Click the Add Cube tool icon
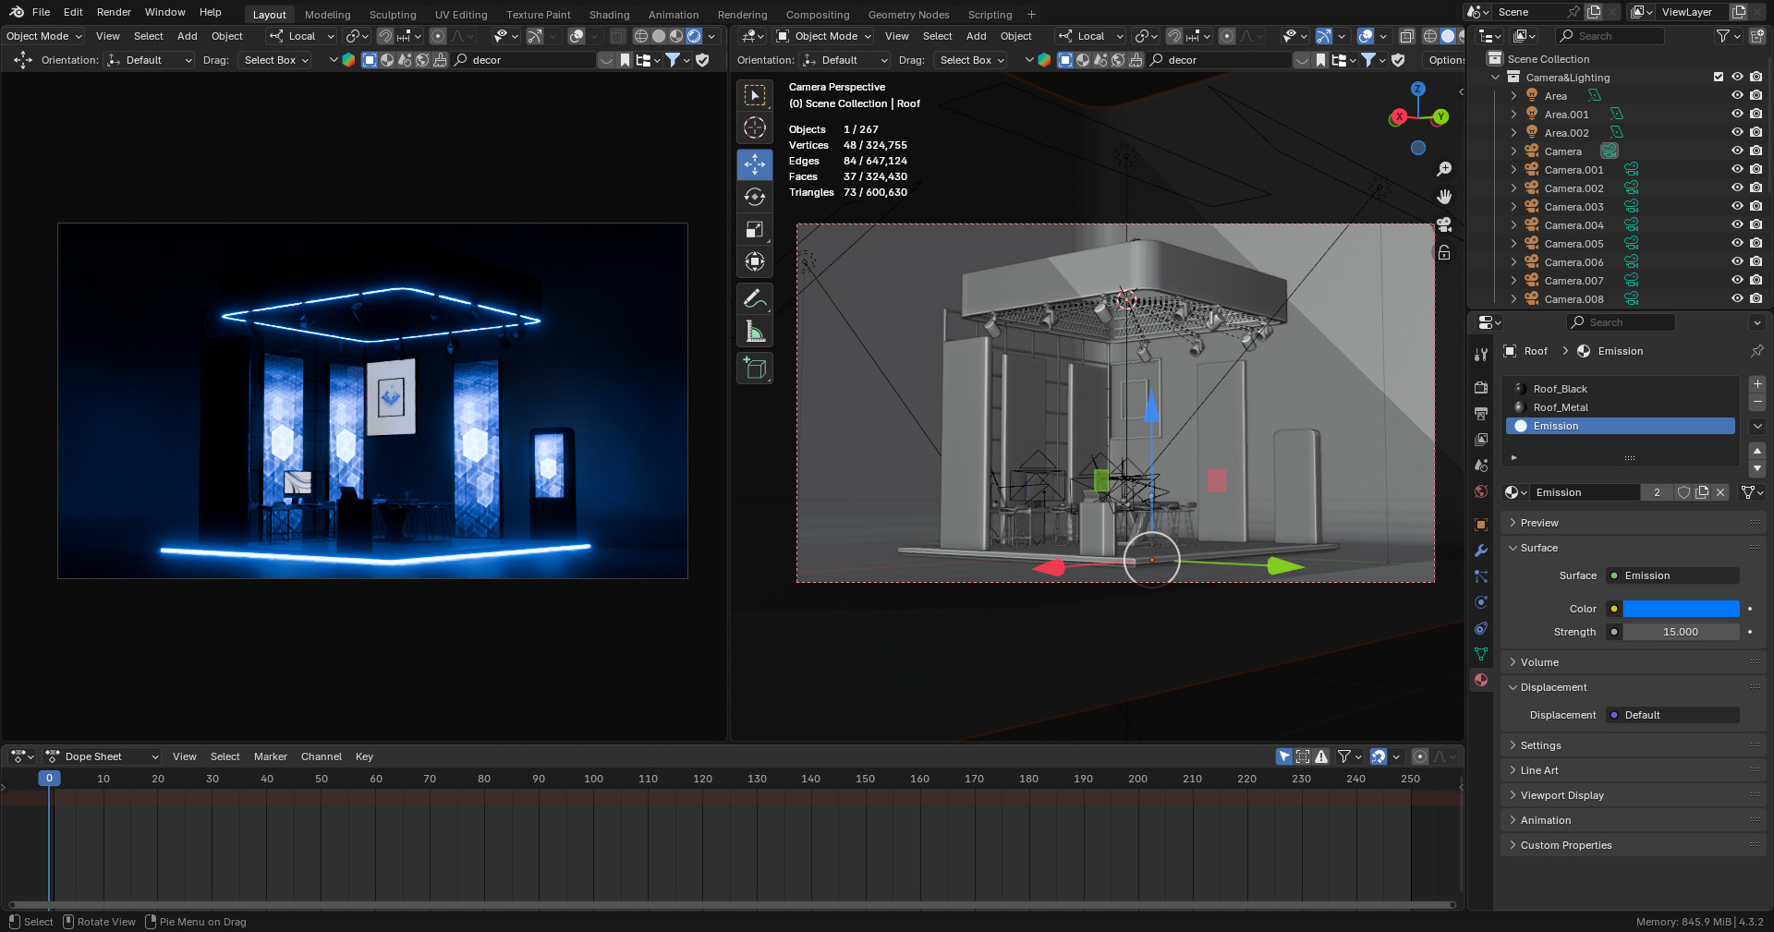The image size is (1774, 932). tap(755, 369)
